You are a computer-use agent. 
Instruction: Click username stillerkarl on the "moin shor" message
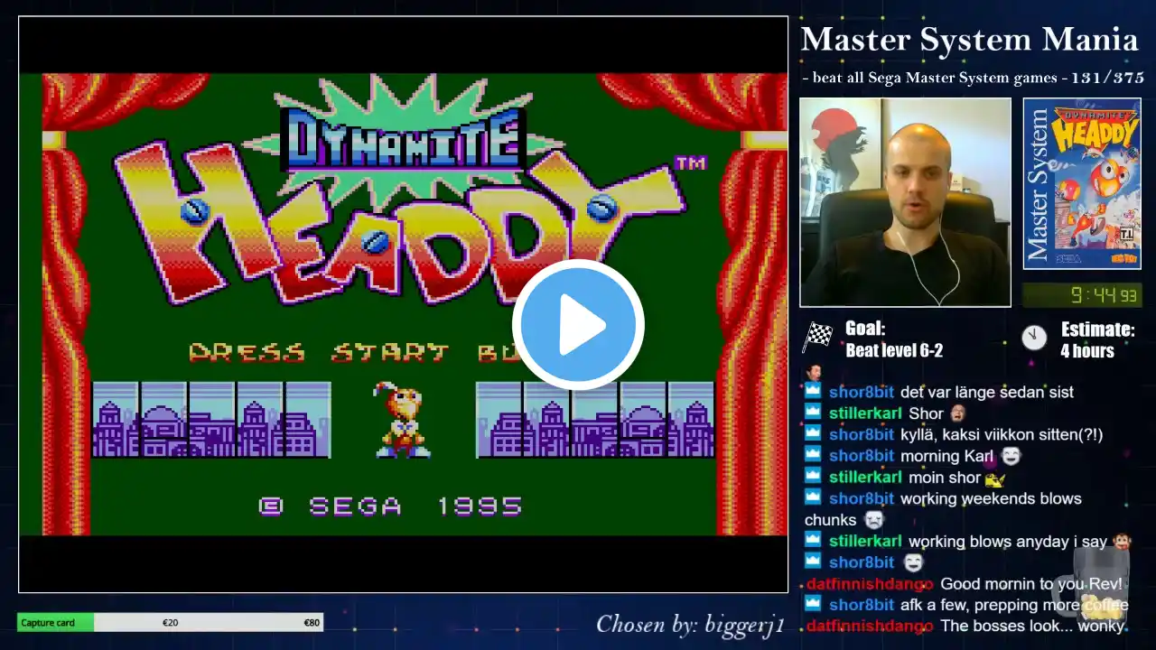[865, 478]
